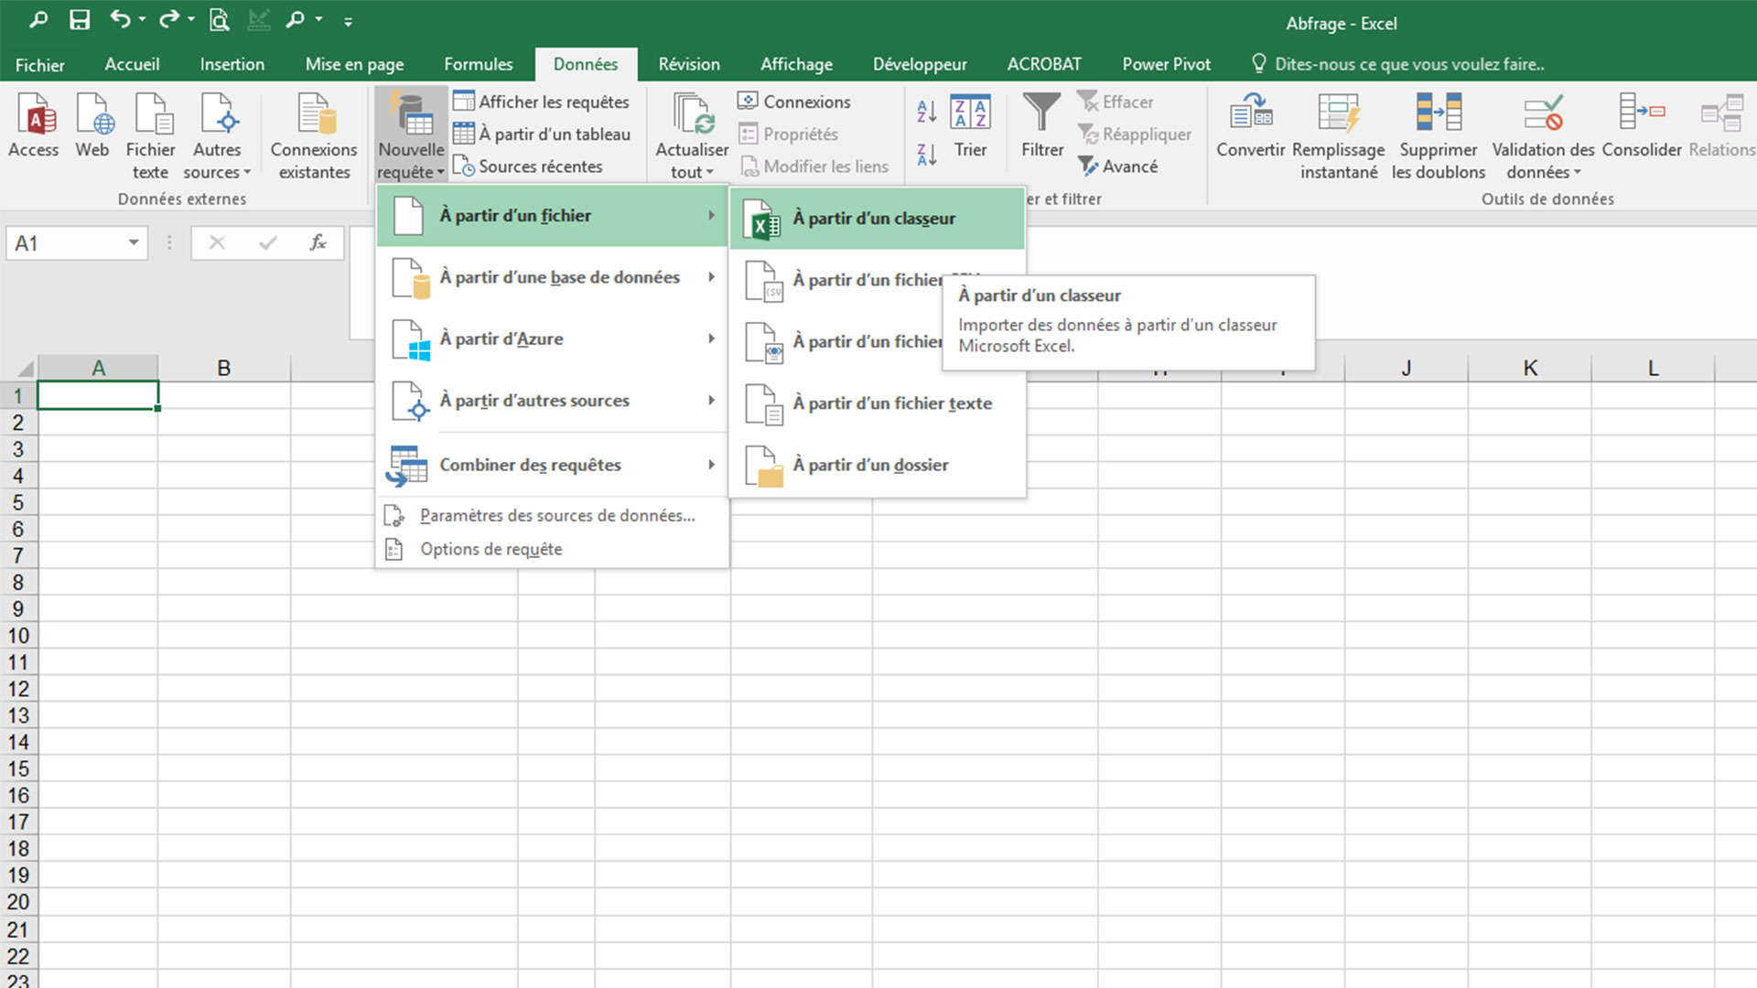This screenshot has height=988, width=1757.
Task: Select cell A1 in the worksheet
Action: tap(98, 394)
